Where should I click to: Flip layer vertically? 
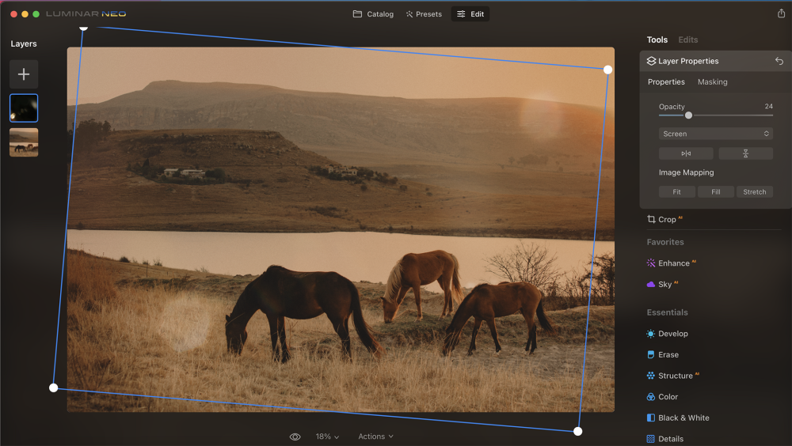coord(745,153)
